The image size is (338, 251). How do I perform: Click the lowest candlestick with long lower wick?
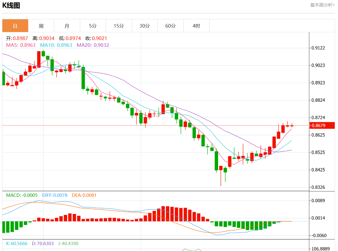click(x=221, y=175)
